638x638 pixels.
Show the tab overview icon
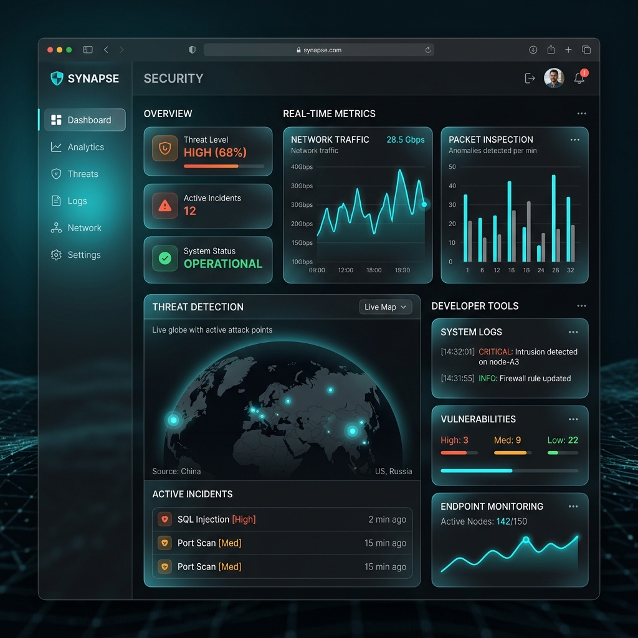tap(586, 50)
